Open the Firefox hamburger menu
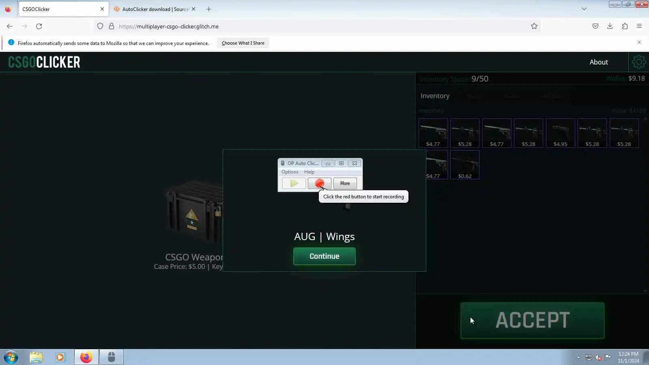The image size is (649, 365). point(639,26)
